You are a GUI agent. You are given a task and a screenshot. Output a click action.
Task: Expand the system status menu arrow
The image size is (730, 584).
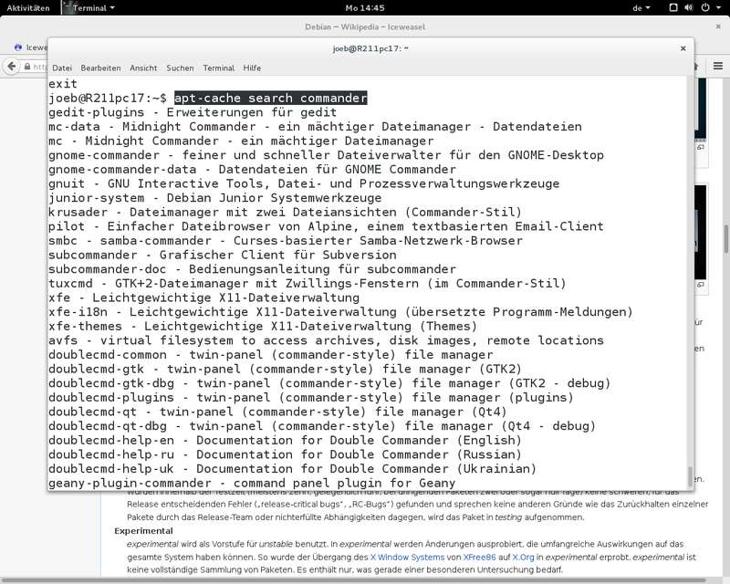click(x=719, y=8)
